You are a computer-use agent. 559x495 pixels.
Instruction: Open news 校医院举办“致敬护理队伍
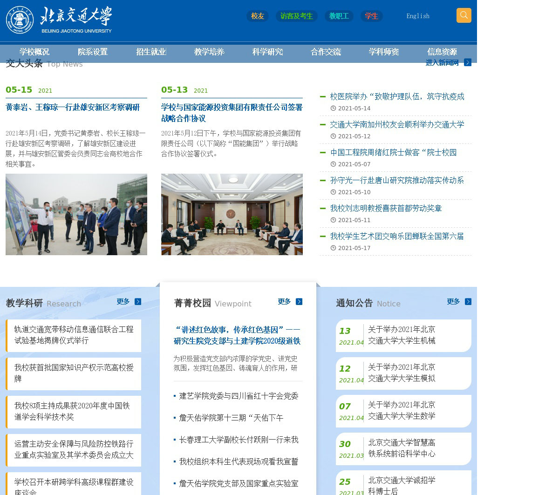[x=397, y=97]
